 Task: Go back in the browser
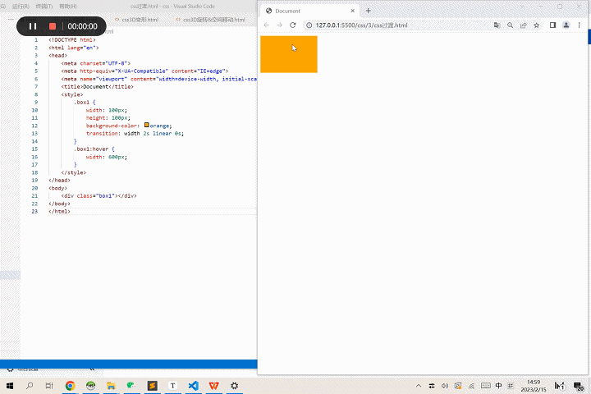click(267, 25)
